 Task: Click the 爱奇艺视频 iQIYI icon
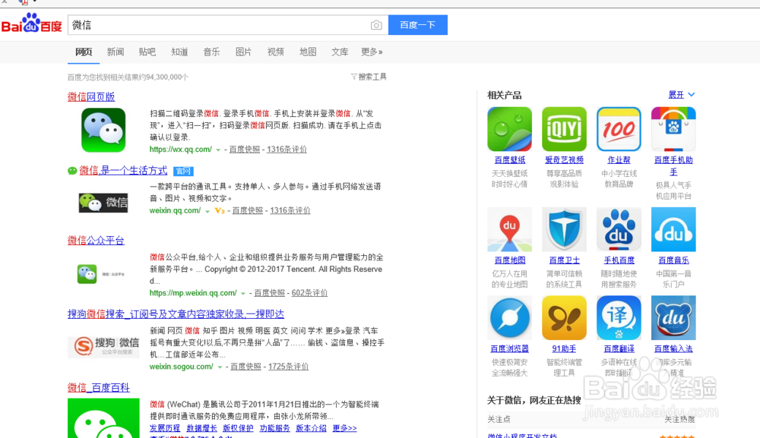point(564,129)
